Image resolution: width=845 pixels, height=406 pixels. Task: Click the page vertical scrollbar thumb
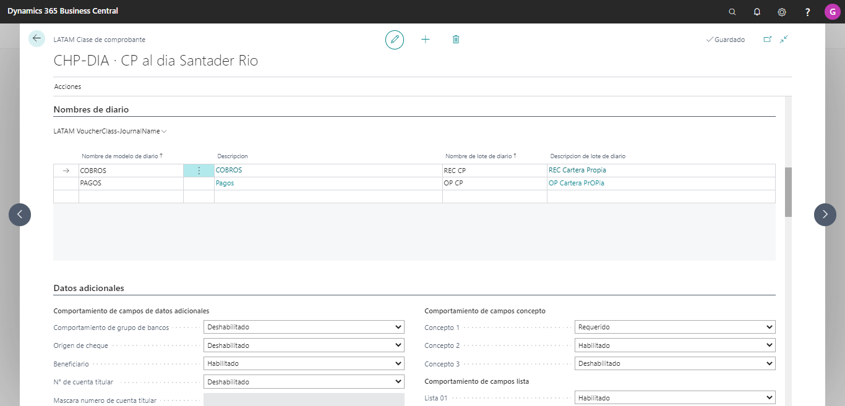788,192
